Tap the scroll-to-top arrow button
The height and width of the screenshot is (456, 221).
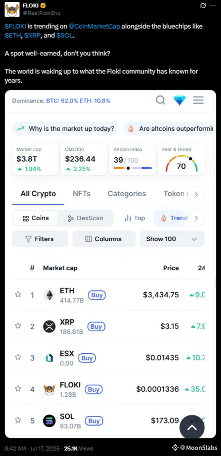[x=191, y=427]
